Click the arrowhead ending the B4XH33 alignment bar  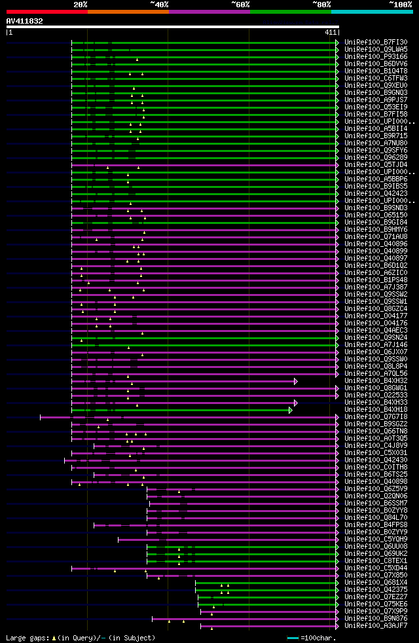click(296, 403)
